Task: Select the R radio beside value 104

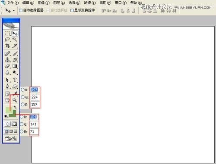Action: click(x=22, y=117)
